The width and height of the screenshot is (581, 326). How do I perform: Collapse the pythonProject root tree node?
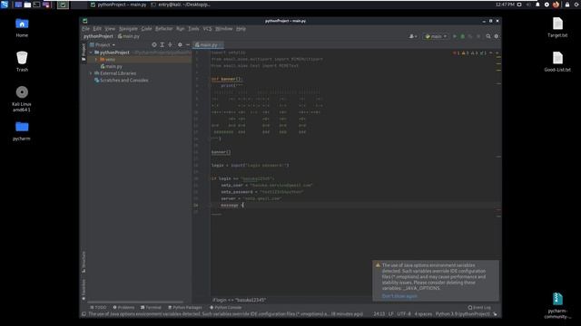coord(91,53)
